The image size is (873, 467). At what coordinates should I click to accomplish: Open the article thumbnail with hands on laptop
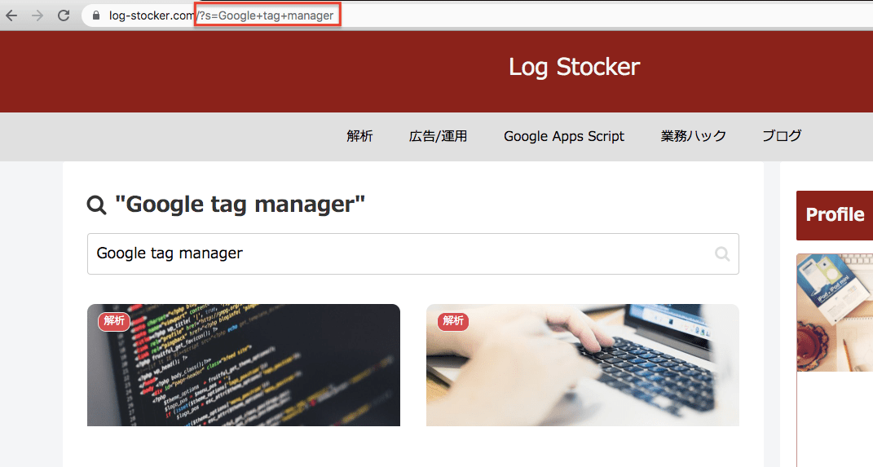(582, 365)
